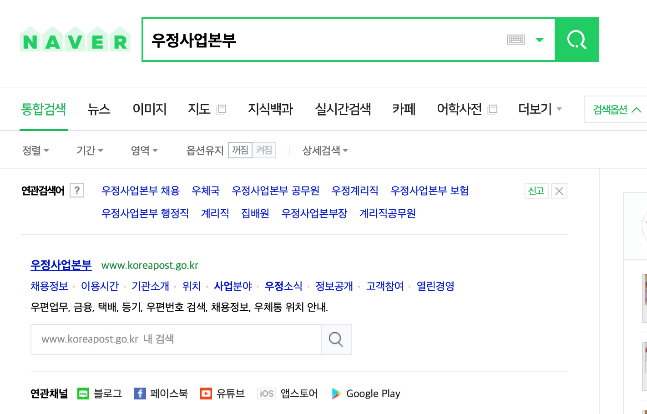This screenshot has height=414, width=647.
Task: Select the 통합검색 tab
Action: click(x=44, y=109)
